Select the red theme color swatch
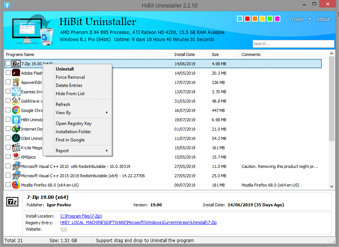This screenshot has width=339, height=247. click(x=247, y=19)
